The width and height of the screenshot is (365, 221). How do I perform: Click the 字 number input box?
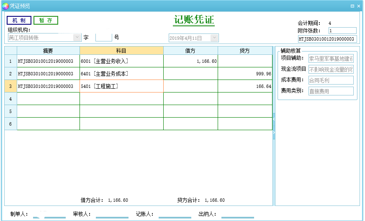point(103,38)
